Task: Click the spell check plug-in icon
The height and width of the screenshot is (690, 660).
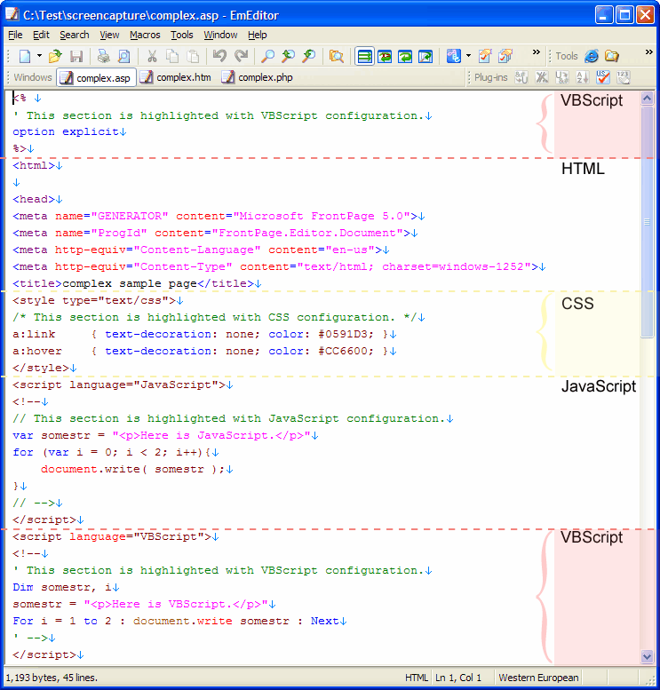Action: pos(604,77)
